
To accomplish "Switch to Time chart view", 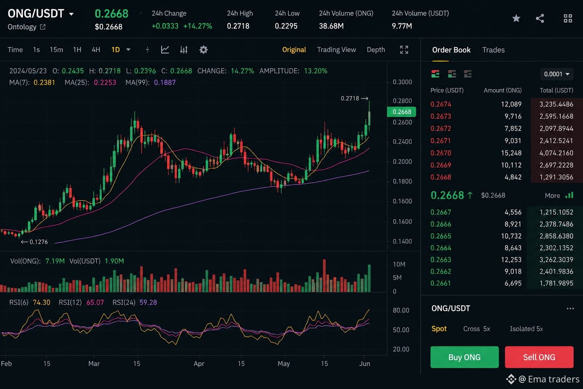I will pyautogui.click(x=15, y=50).
